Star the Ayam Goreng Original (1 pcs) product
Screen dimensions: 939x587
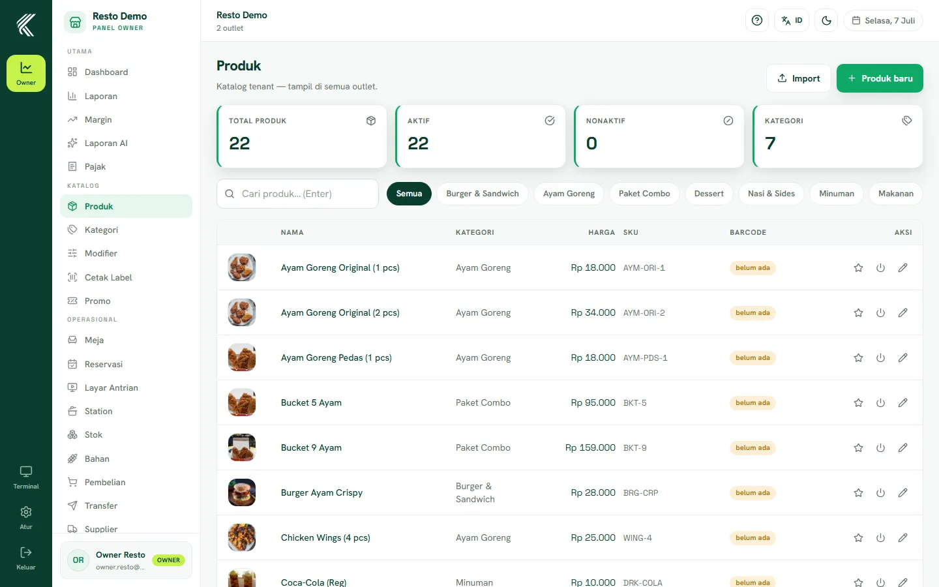858,268
